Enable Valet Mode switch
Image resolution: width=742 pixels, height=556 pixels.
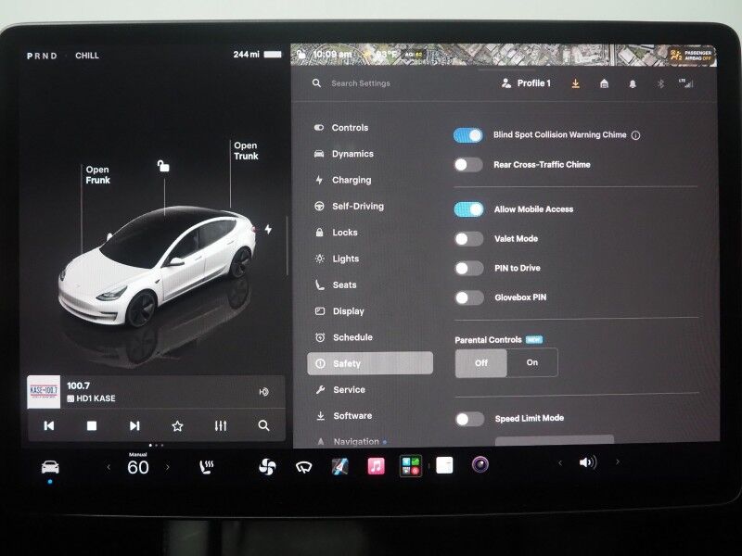pos(469,239)
